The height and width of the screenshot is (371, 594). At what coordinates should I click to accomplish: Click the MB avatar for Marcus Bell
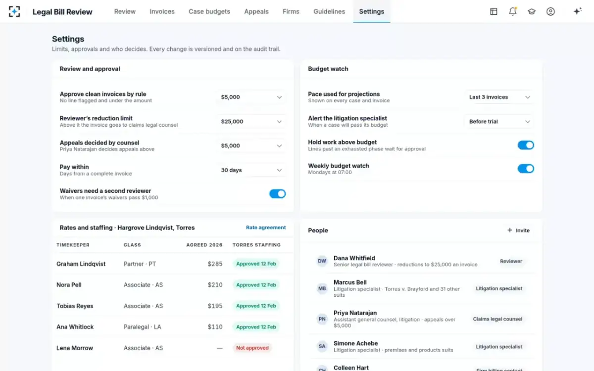[322, 288]
